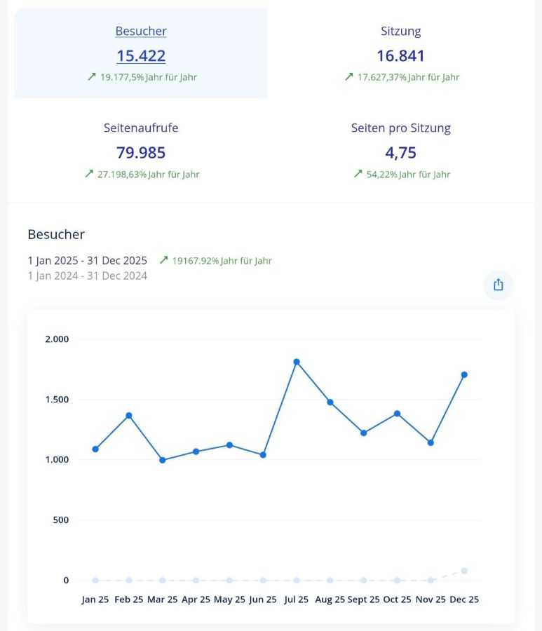This screenshot has width=542, height=631.
Task: Open the 15.422 visitors value link
Action: tap(141, 56)
